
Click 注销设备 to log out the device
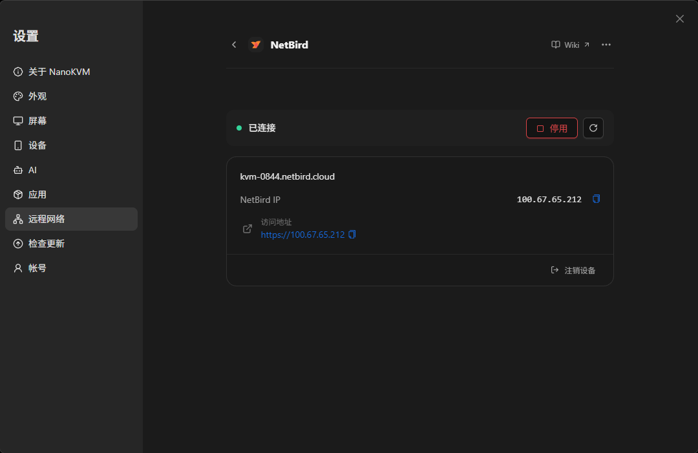click(573, 270)
